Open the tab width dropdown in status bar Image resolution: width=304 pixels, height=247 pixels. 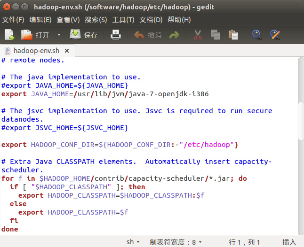pyautogui.click(x=176, y=242)
